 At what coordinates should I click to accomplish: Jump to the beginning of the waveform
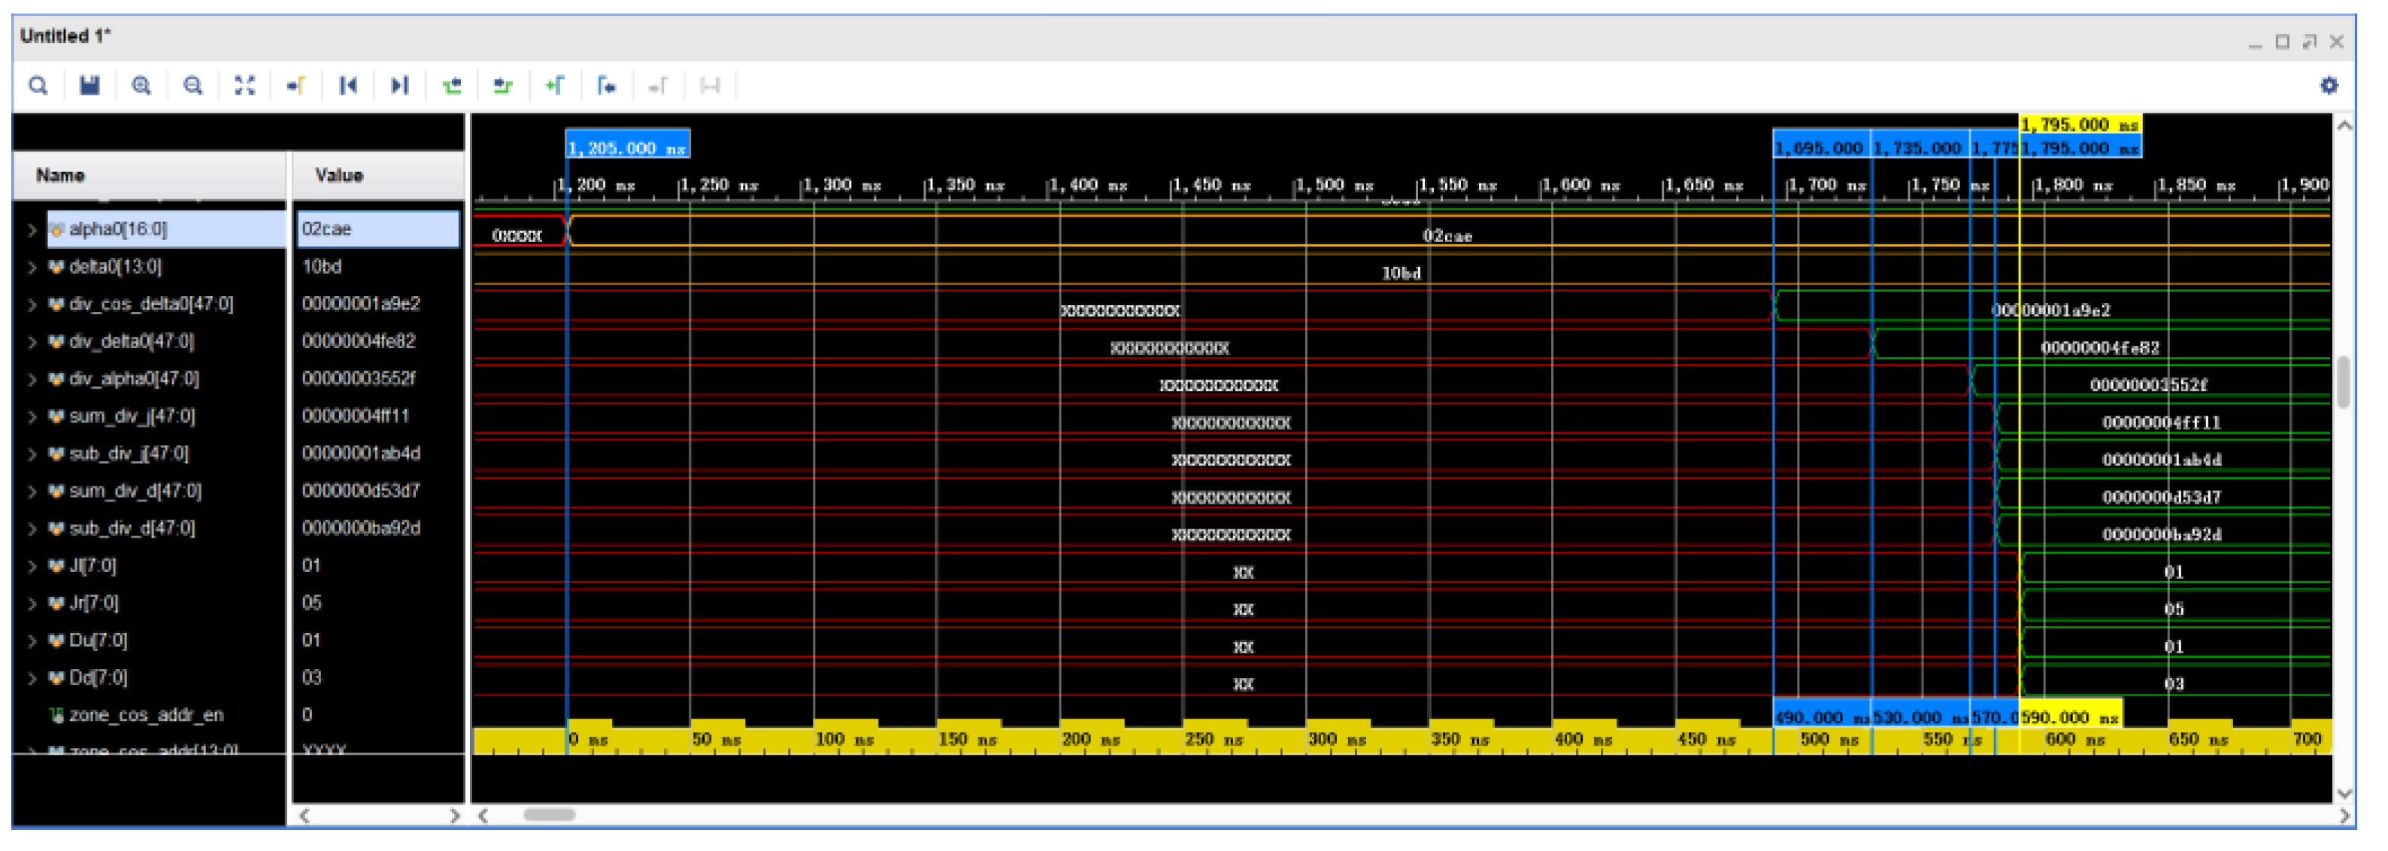click(x=349, y=86)
